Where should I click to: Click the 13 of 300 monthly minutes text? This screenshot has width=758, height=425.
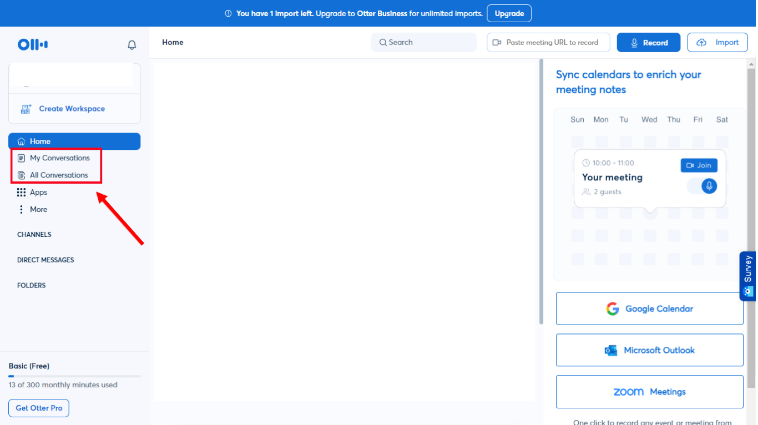pyautogui.click(x=63, y=385)
